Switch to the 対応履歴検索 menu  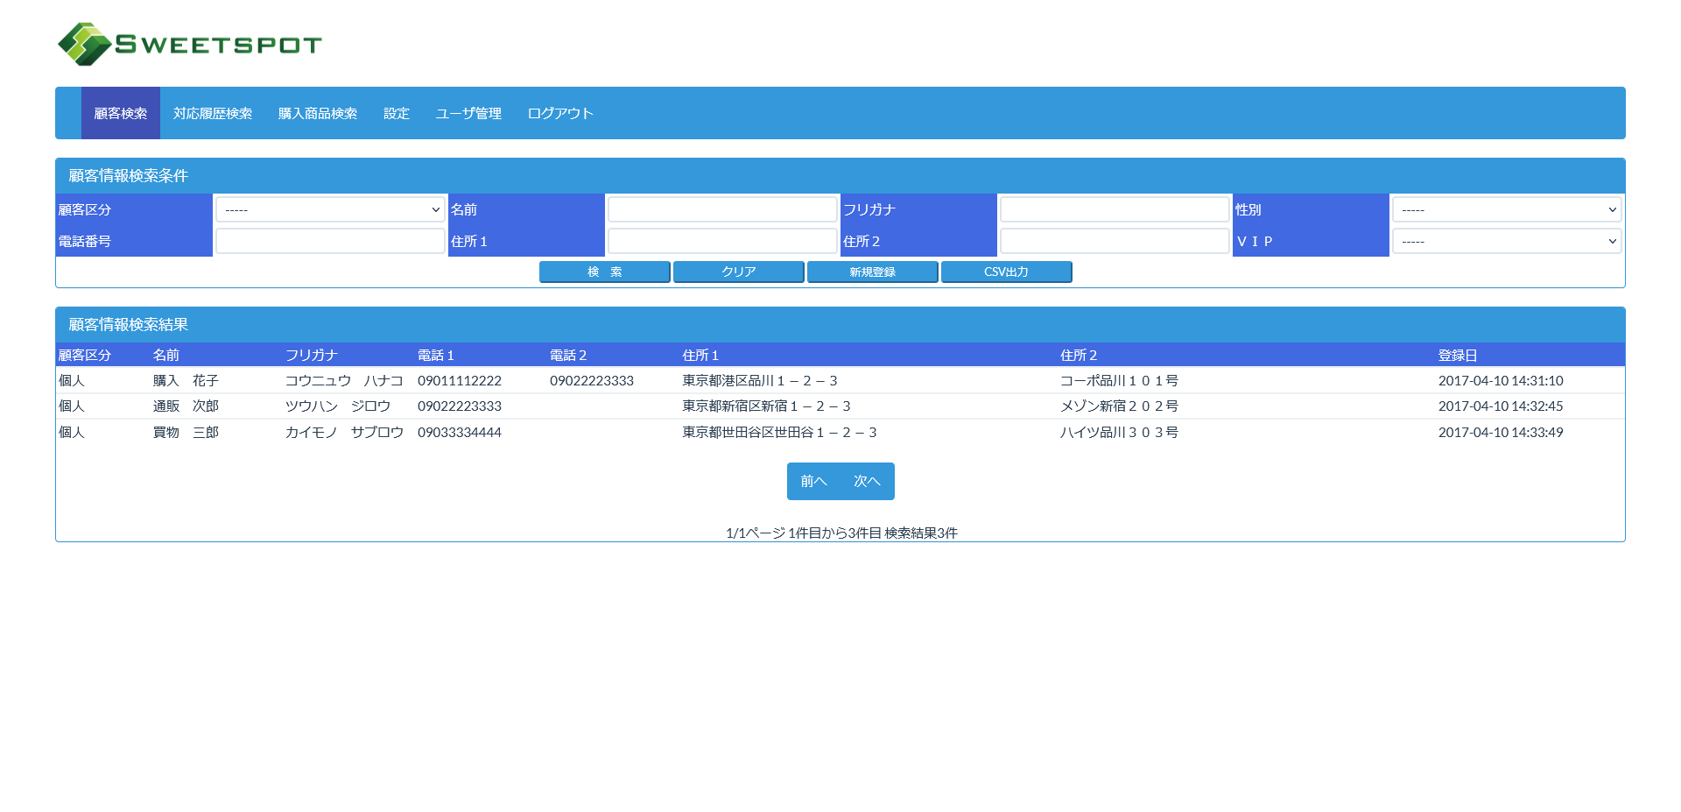coord(212,113)
